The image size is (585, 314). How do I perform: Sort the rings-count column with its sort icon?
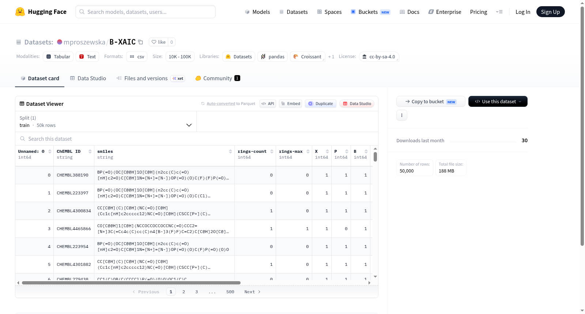tap(272, 151)
